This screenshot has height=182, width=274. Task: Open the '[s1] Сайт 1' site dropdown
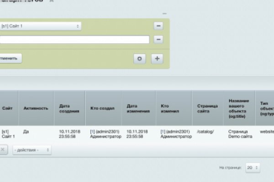[x=40, y=26]
